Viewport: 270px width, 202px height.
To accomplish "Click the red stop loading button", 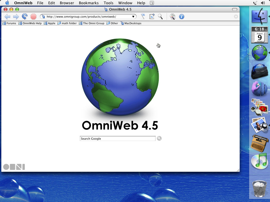I will pyautogui.click(x=33, y=17).
